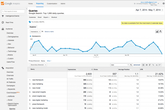Click Select a metric link

click(x=49, y=32)
